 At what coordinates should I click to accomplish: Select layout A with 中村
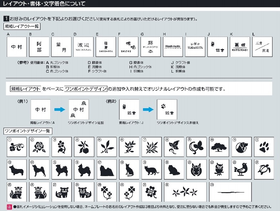point(17,47)
